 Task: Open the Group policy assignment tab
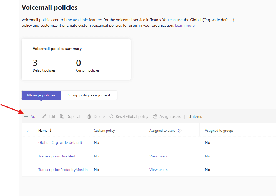pyautogui.click(x=89, y=95)
